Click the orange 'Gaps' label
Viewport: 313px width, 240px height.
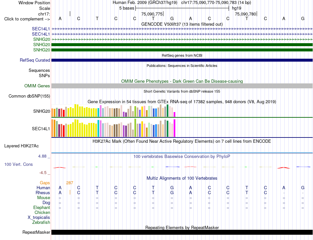(x=45, y=183)
